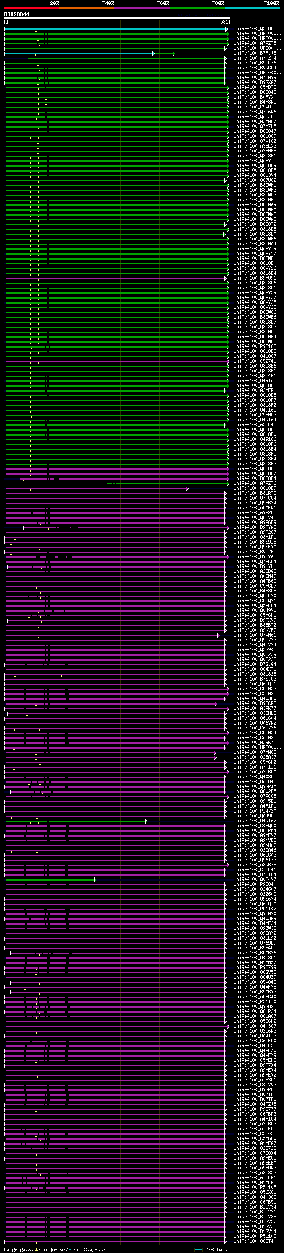This screenshot has width=284, height=1253.
Task: Select label UniRef100_B9GXG7
Action: point(255,82)
